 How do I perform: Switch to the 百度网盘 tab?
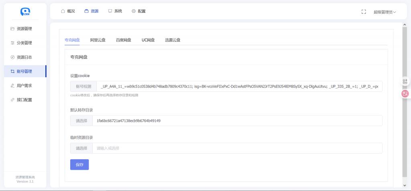click(x=124, y=40)
